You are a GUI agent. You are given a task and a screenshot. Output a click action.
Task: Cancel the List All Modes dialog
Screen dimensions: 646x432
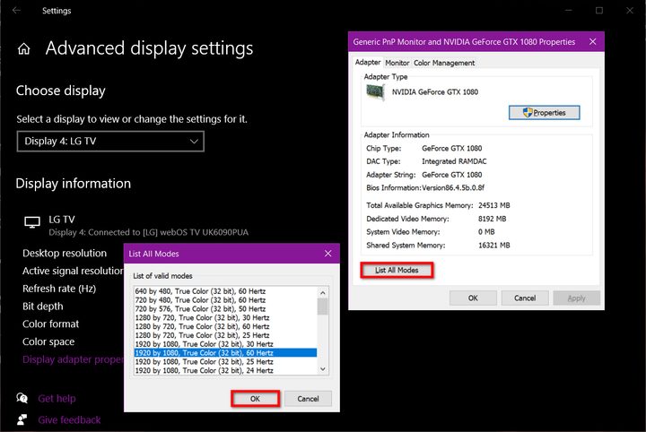[x=308, y=399]
